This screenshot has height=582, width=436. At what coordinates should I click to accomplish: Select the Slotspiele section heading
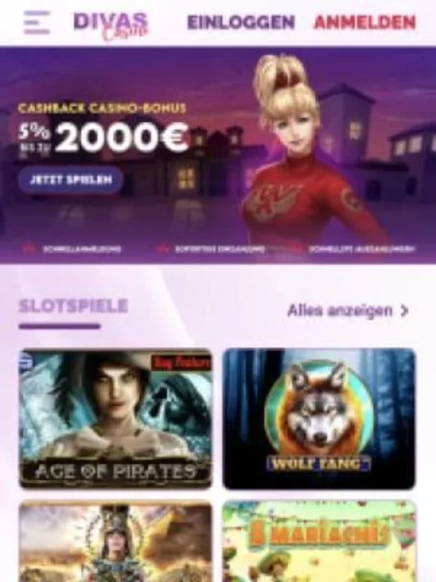pos(73,307)
